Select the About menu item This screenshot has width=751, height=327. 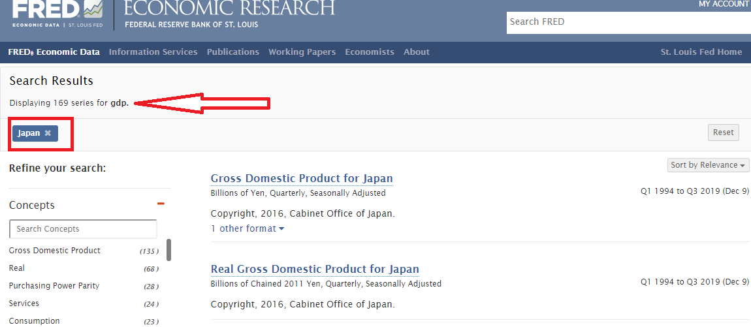[x=416, y=52]
